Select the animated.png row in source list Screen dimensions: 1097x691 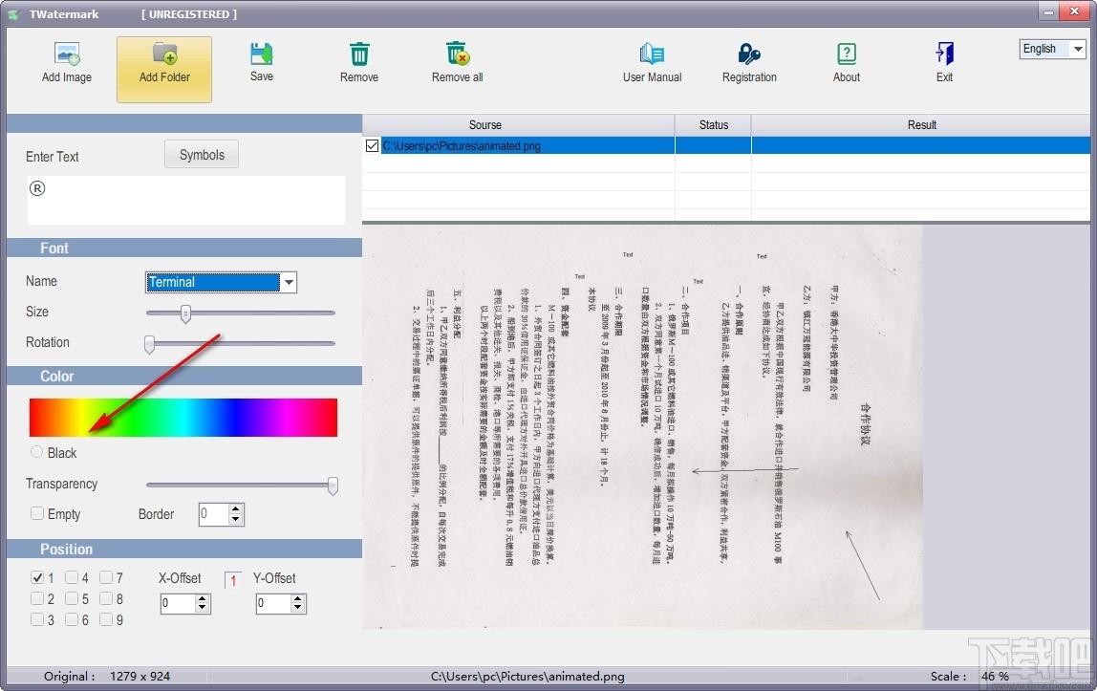[x=726, y=145]
